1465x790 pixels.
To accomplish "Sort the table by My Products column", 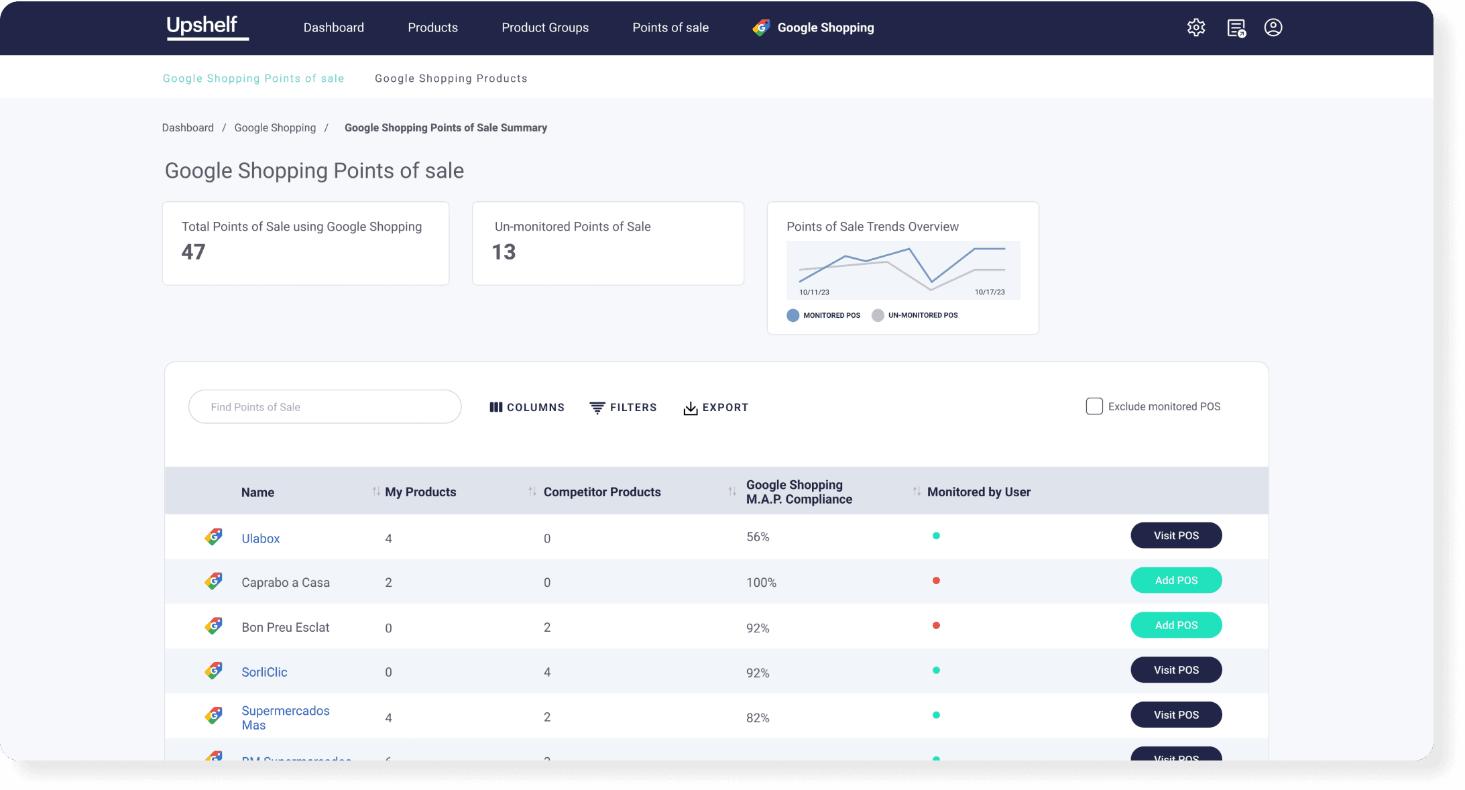I will click(x=375, y=491).
